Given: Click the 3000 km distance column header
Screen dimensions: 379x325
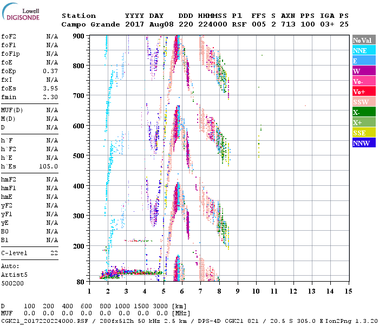Looking at the screenshot, I should 160,306.
